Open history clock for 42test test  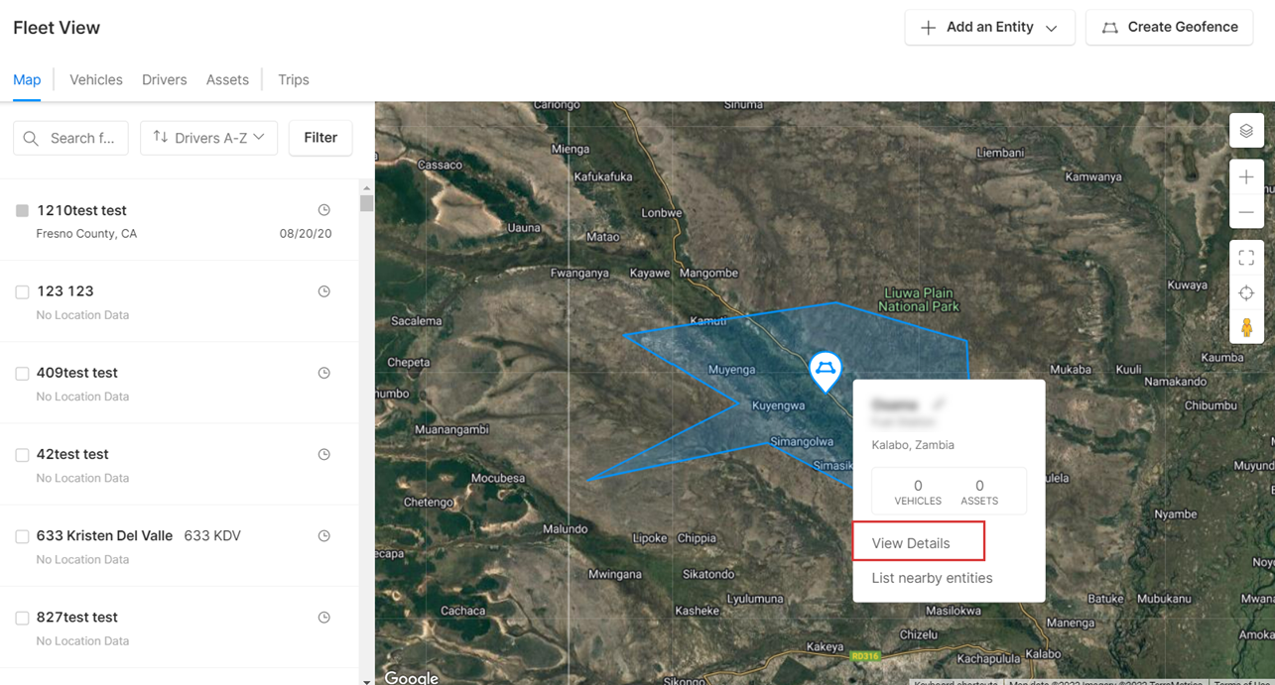pyautogui.click(x=323, y=454)
